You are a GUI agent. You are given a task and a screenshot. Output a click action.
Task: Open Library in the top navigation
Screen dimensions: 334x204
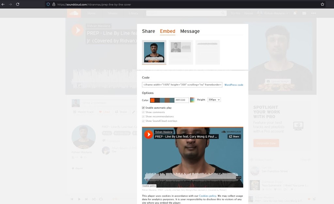(x=133, y=13)
